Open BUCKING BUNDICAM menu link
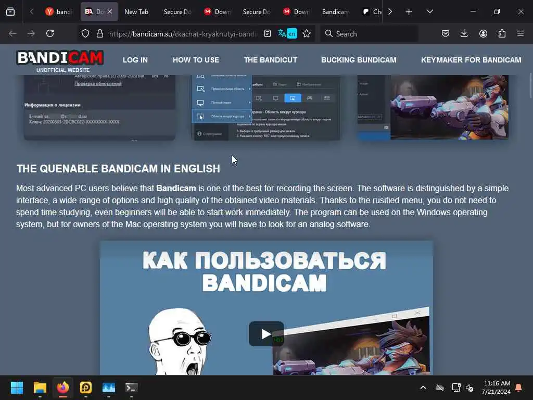Screen dimensions: 533x400 tap(359, 60)
